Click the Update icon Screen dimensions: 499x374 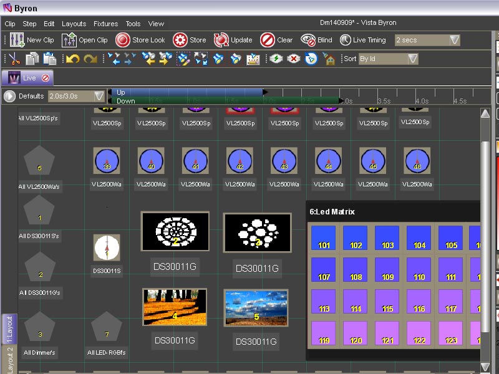(x=221, y=40)
